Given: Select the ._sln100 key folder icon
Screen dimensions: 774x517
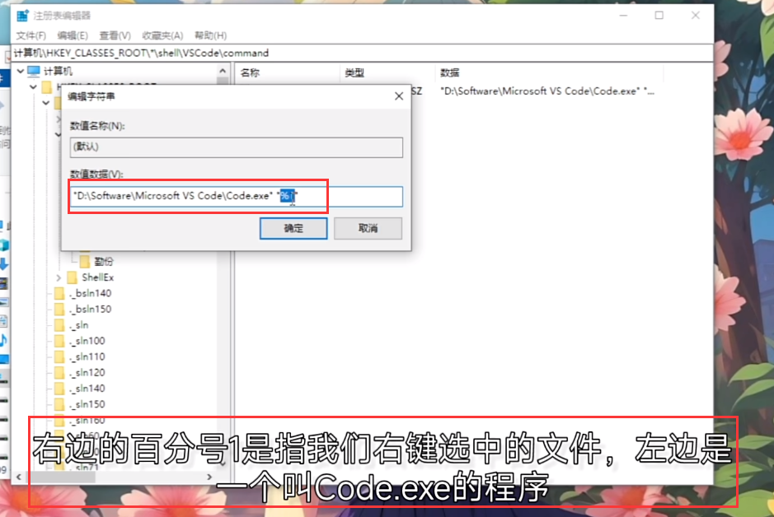Looking at the screenshot, I should tap(59, 341).
